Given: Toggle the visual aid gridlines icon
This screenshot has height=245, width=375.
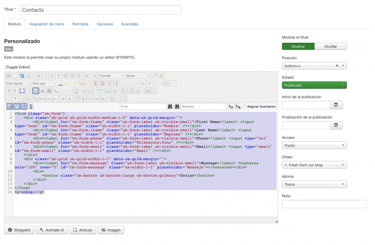Looking at the screenshot, I should coord(9,99).
